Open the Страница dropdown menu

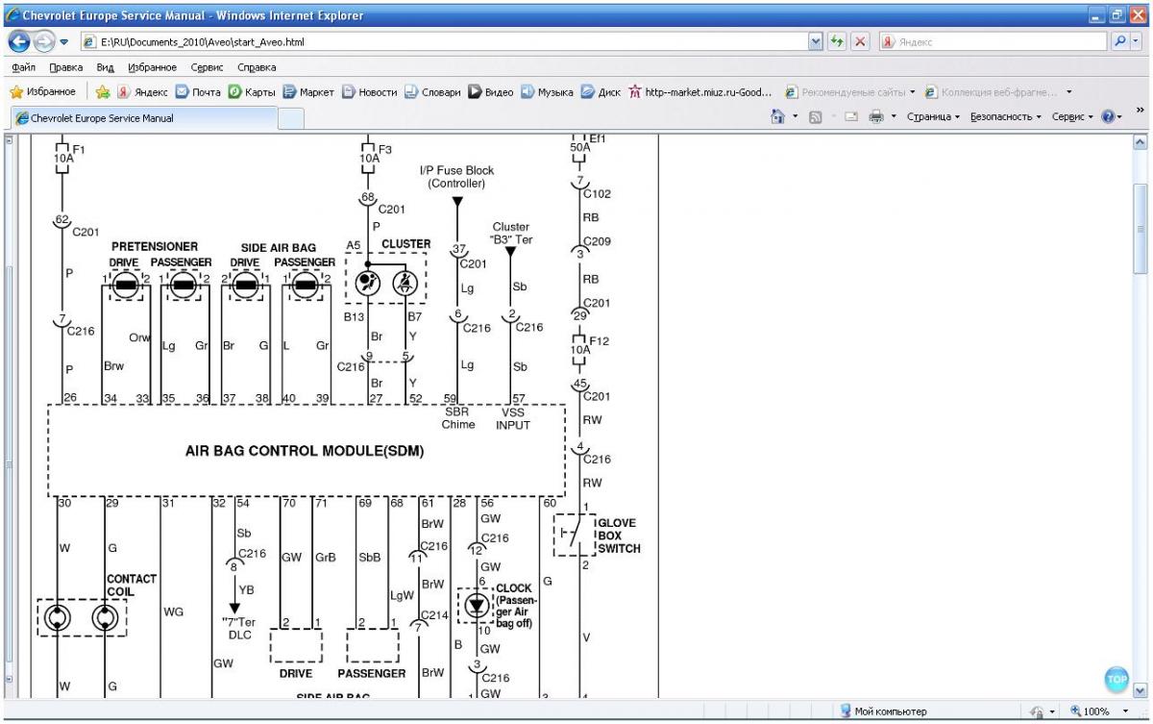point(935,116)
